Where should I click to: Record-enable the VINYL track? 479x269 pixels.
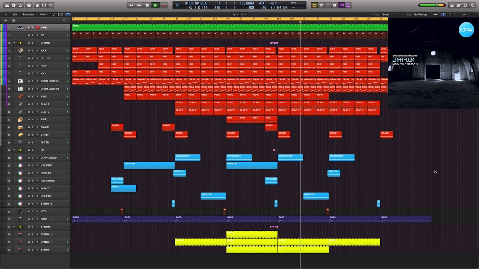tap(37, 28)
